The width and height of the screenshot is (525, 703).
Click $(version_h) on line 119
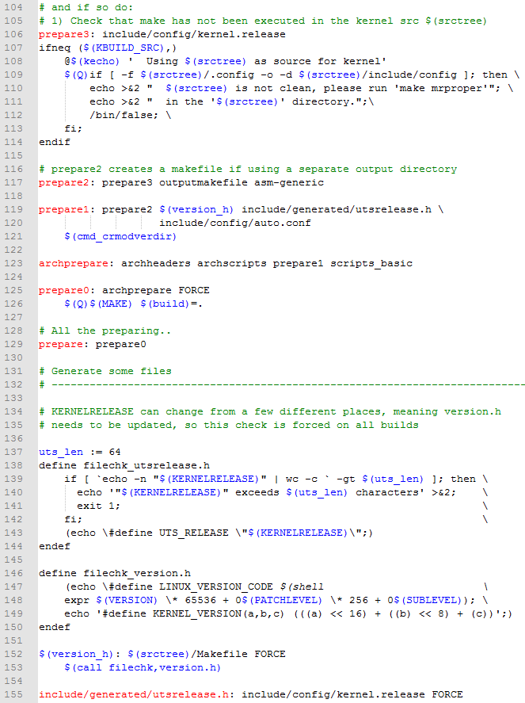click(196, 209)
